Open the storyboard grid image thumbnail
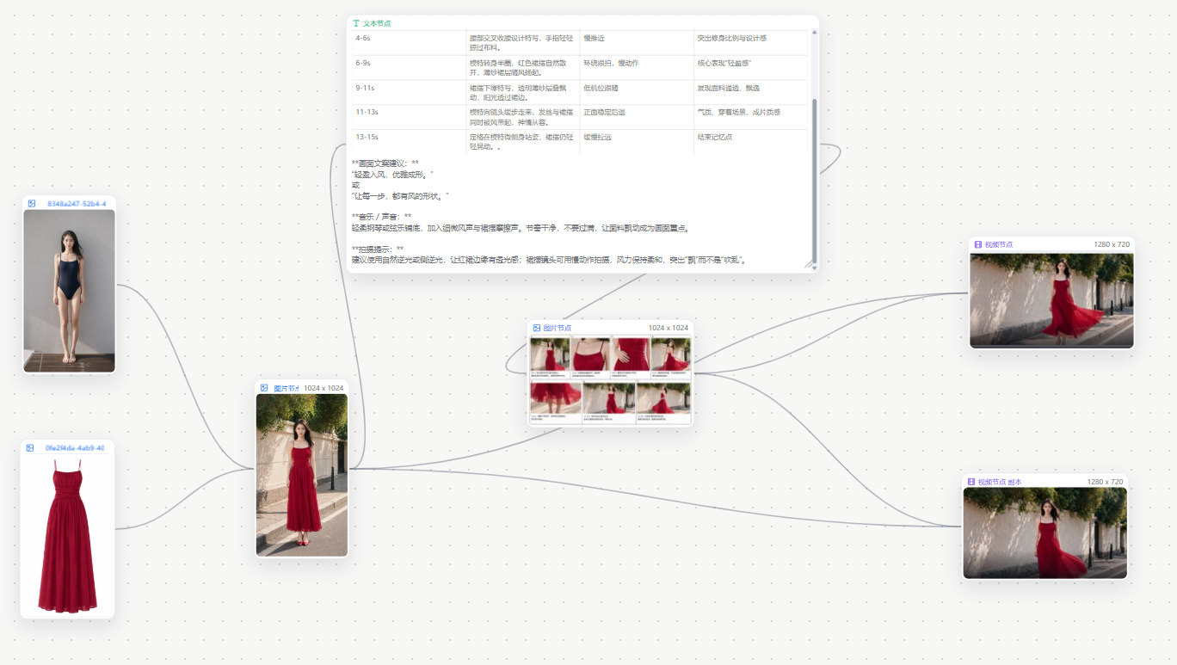The width and height of the screenshot is (1177, 665). [x=610, y=379]
